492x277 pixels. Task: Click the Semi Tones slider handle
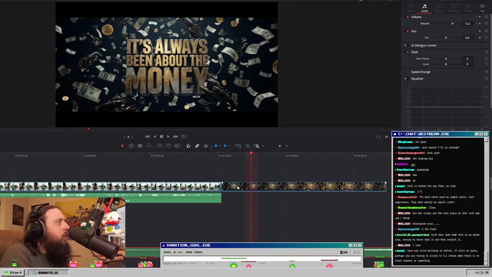(x=446, y=59)
